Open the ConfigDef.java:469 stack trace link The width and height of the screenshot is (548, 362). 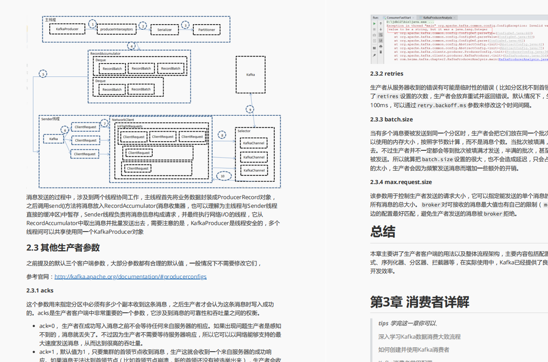[x=516, y=37]
